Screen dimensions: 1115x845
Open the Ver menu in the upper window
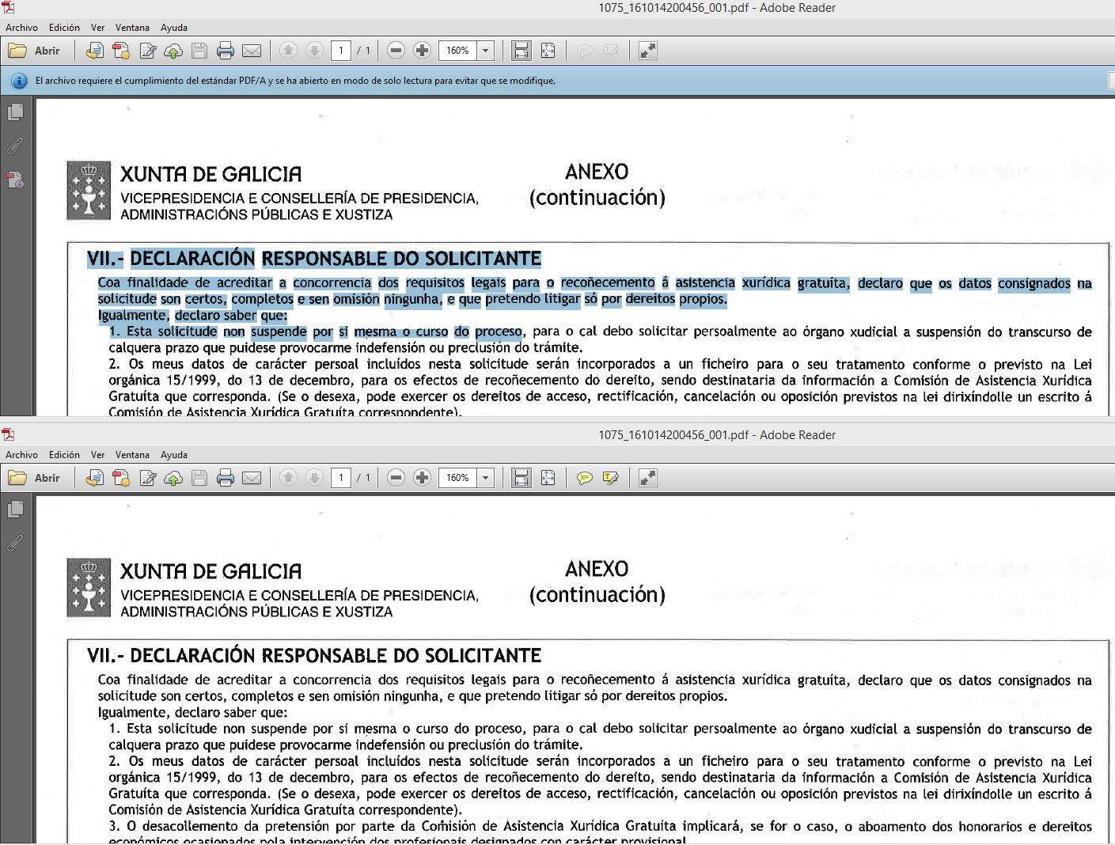point(97,28)
